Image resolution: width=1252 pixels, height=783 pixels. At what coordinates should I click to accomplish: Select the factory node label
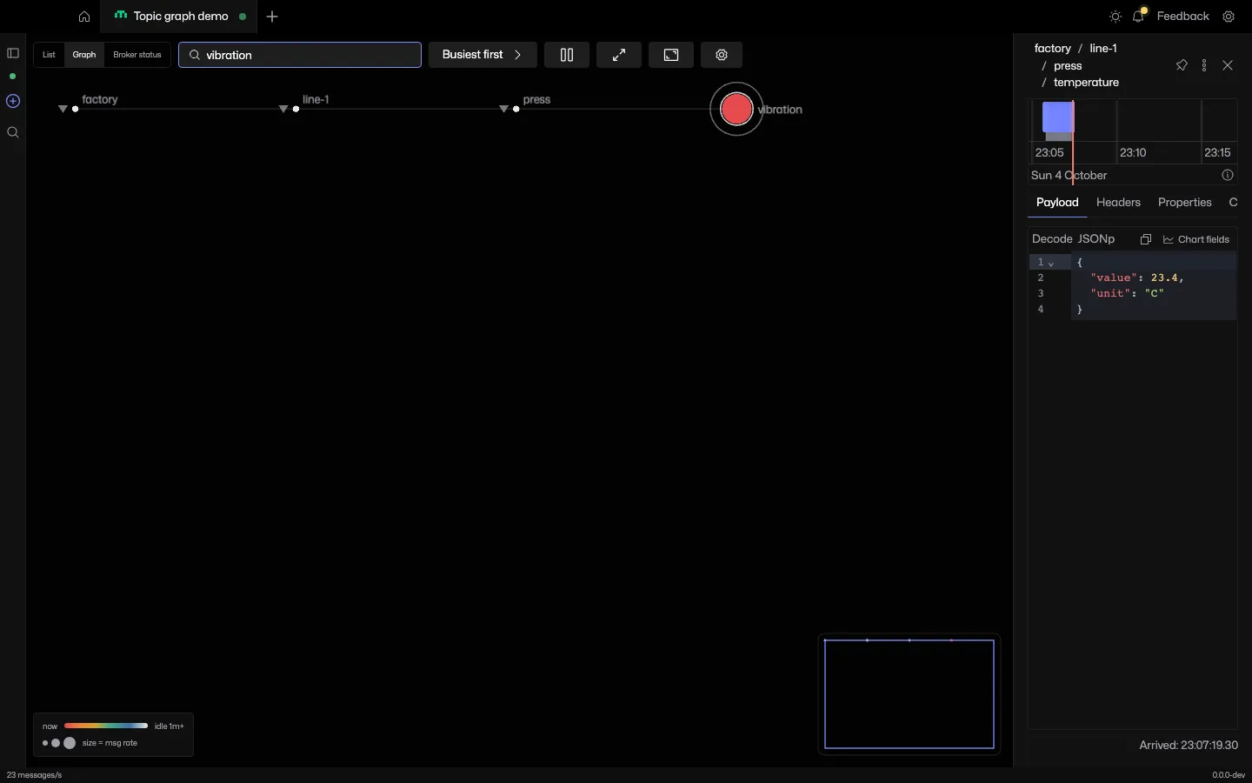[100, 99]
